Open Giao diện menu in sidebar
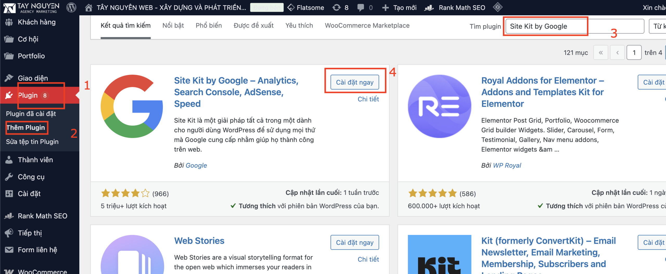The image size is (666, 274). pyautogui.click(x=33, y=78)
